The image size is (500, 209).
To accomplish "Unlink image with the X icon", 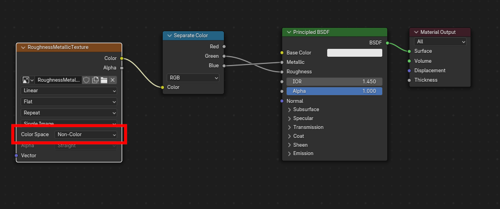I will [113, 80].
